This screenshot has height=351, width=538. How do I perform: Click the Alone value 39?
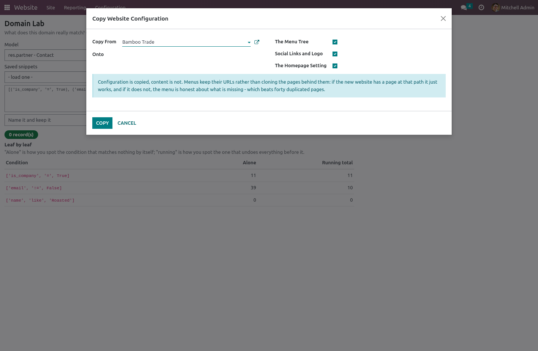(x=253, y=187)
